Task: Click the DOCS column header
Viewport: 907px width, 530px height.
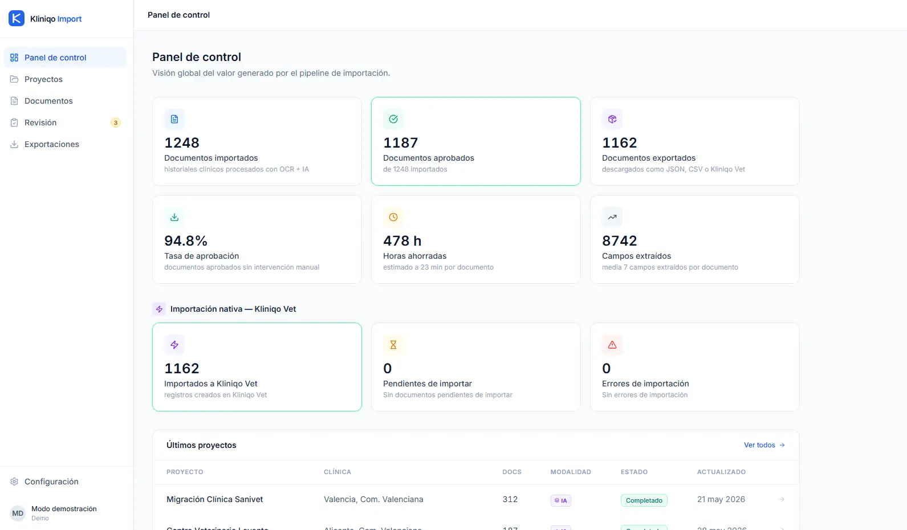Action: (512, 472)
